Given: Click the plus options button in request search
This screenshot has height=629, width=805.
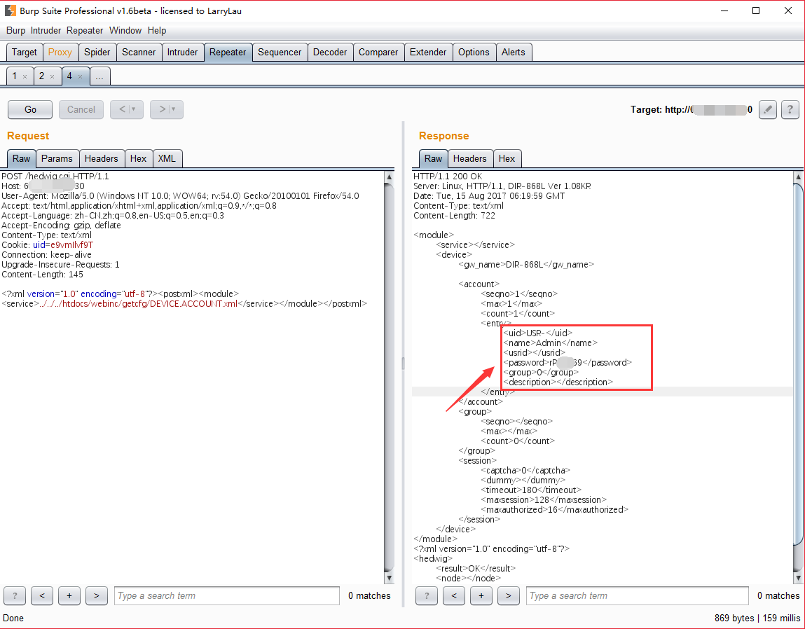Looking at the screenshot, I should coord(69,595).
